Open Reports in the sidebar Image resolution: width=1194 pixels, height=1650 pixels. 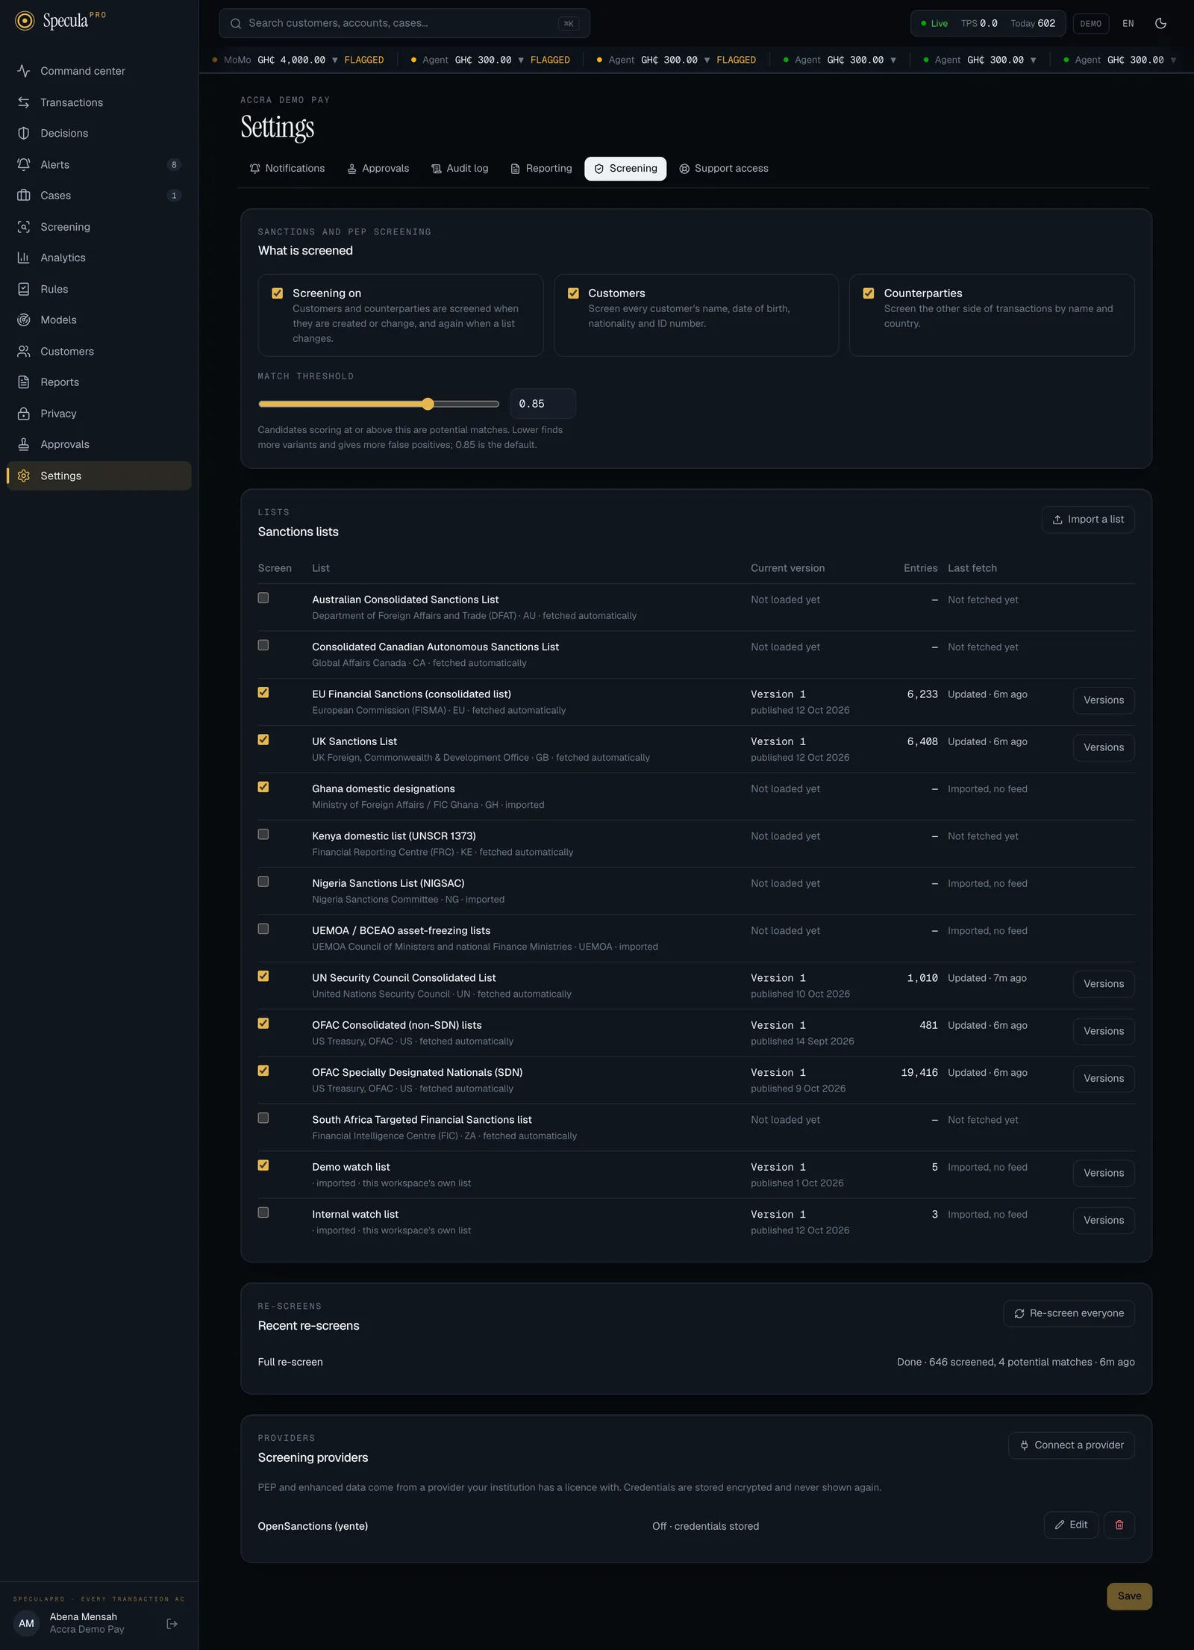[x=98, y=382]
